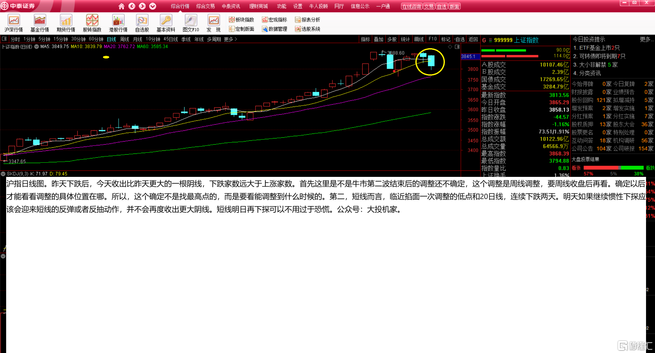Open the down-arrow navigation menu icon
Image resolution: width=655 pixels, height=353 pixels.
point(153,6)
